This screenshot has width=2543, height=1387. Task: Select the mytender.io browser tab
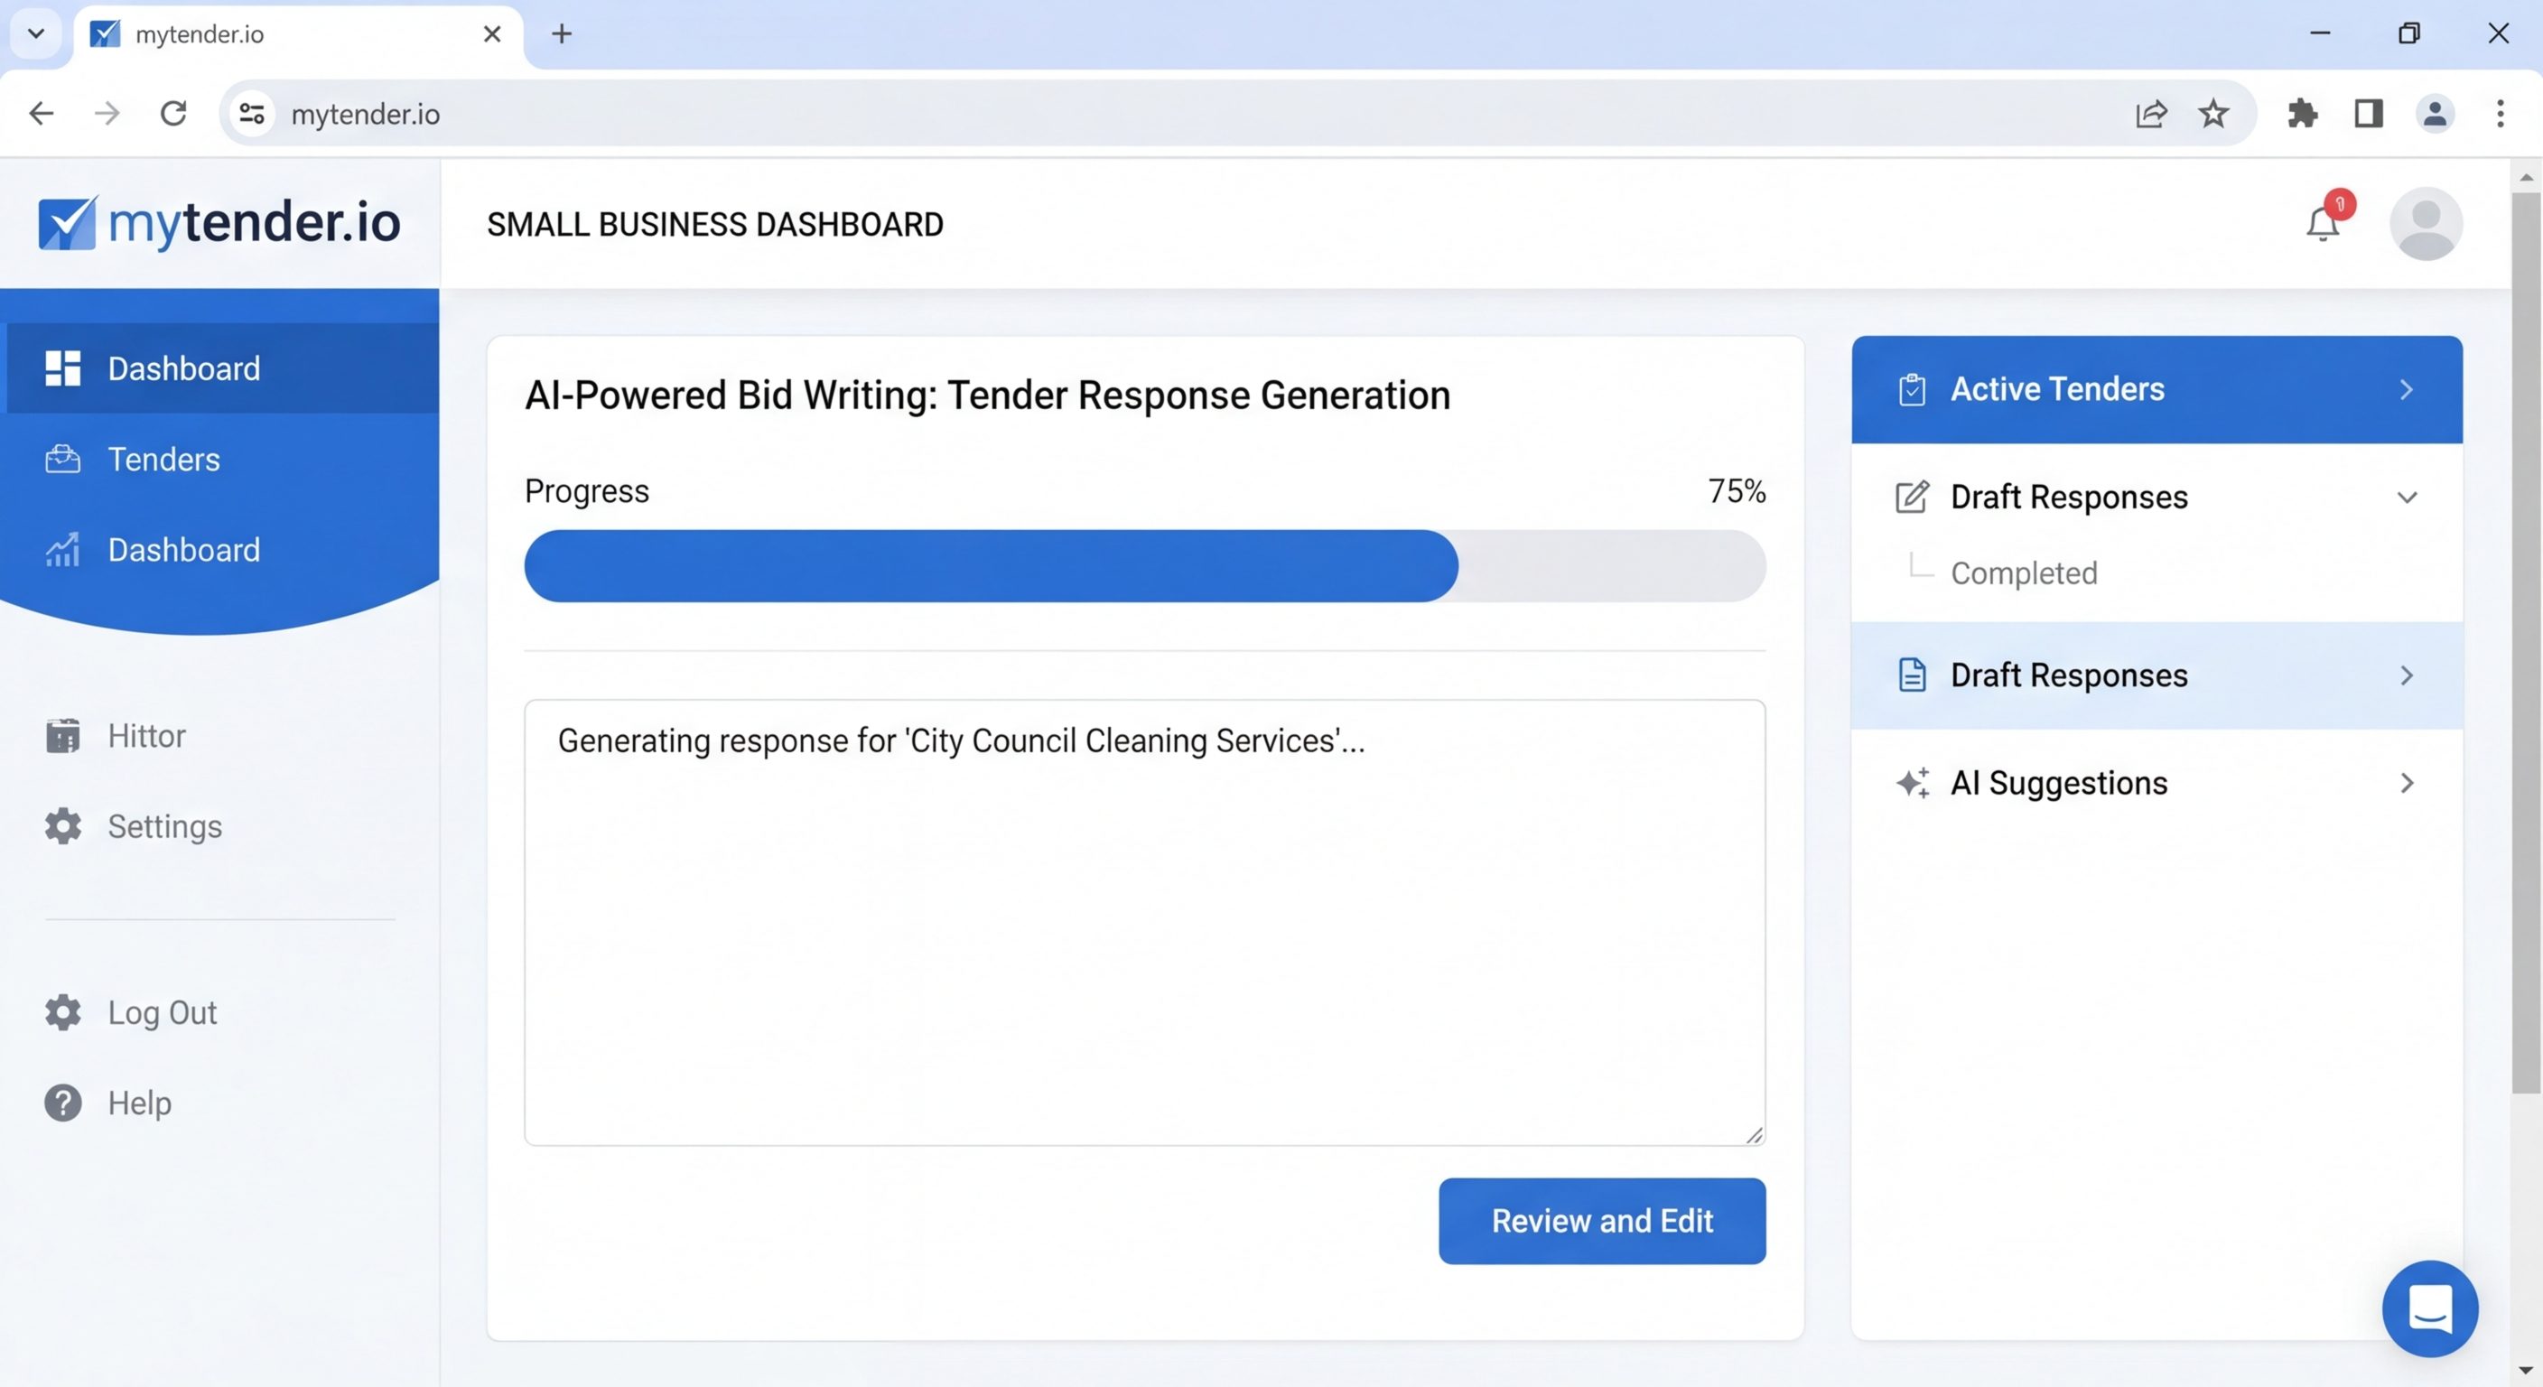[296, 34]
